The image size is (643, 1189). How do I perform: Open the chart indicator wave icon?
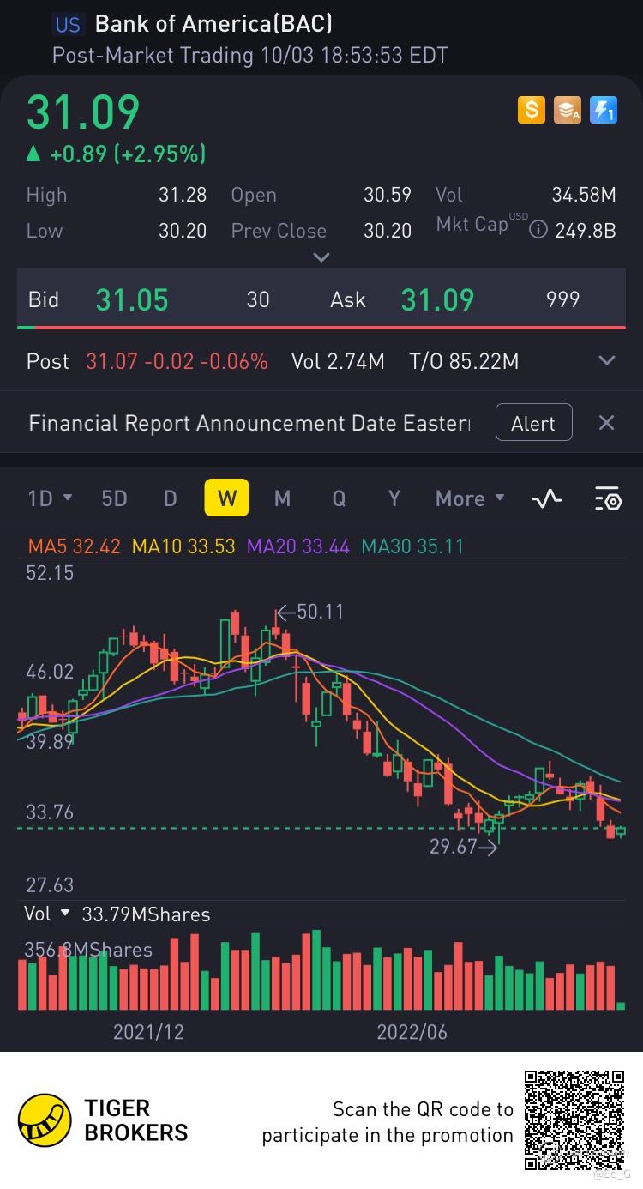point(547,498)
